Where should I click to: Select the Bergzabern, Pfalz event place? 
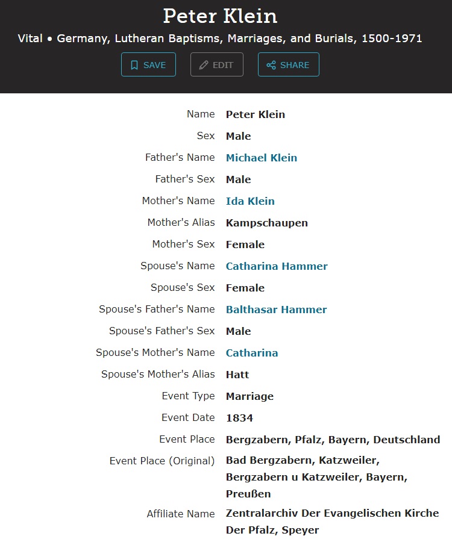333,440
